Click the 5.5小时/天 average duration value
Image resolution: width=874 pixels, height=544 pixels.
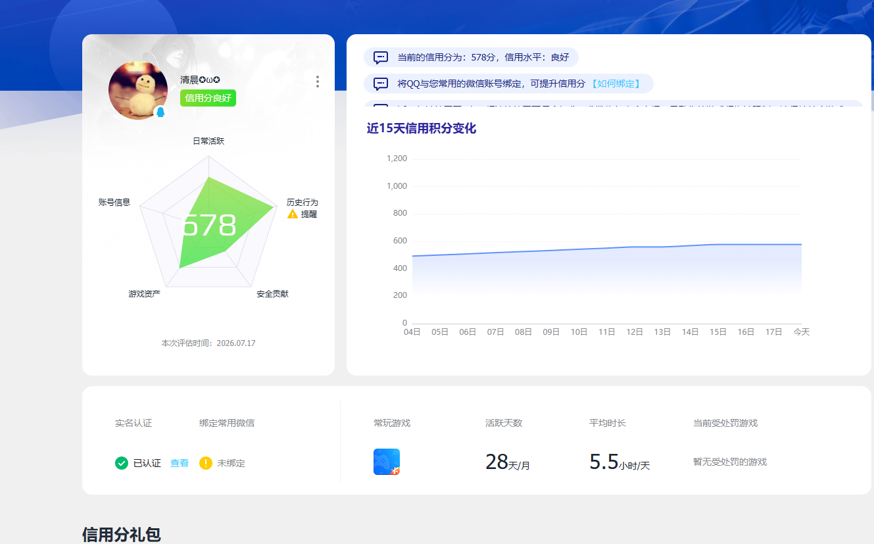click(619, 462)
